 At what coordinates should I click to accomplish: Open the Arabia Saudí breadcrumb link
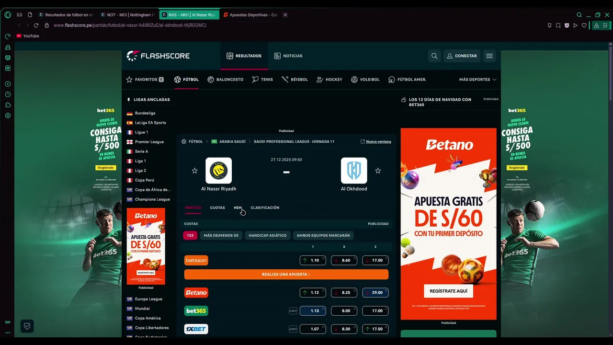click(229, 142)
